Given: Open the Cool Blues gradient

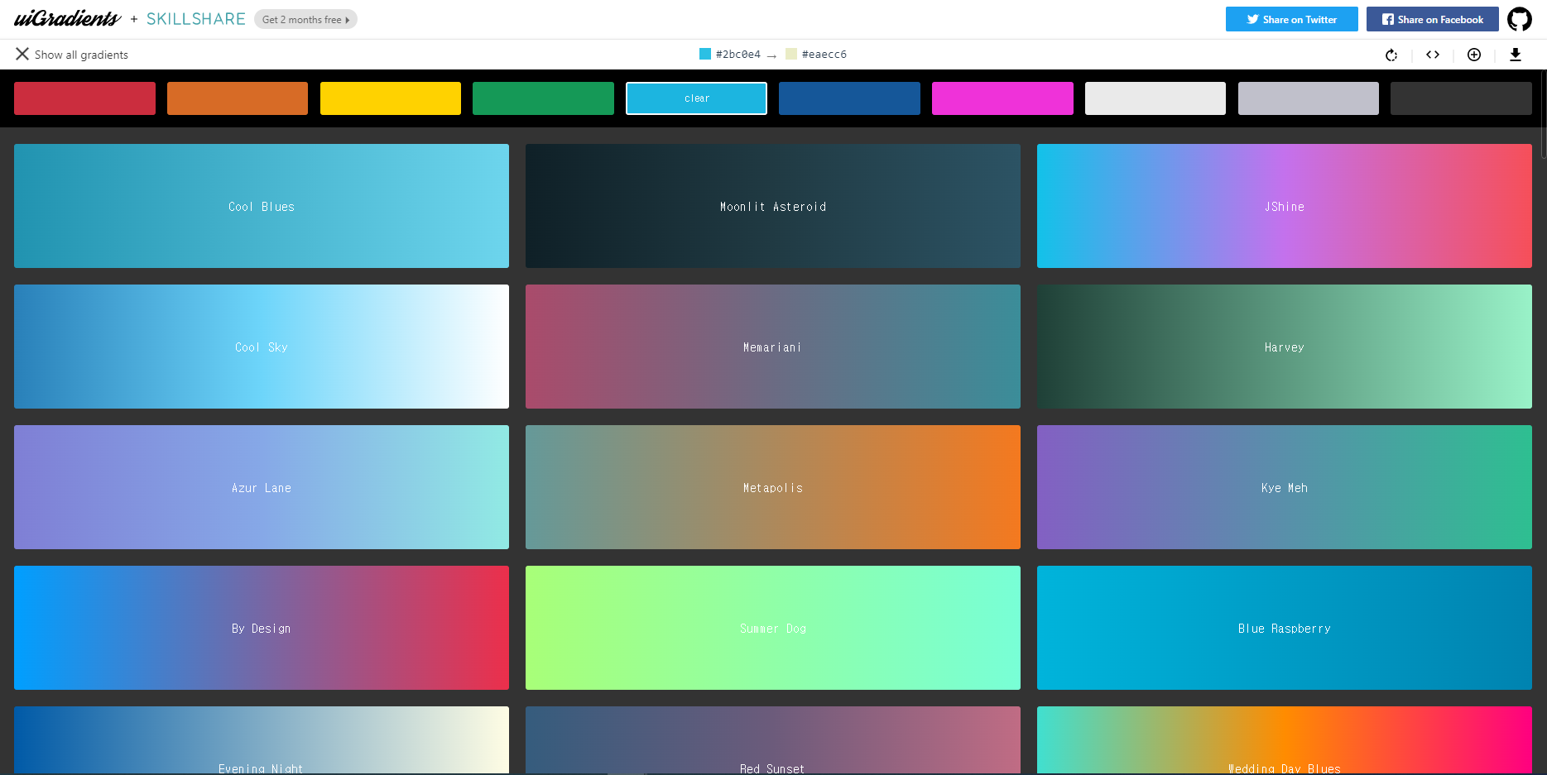Looking at the screenshot, I should 262,206.
